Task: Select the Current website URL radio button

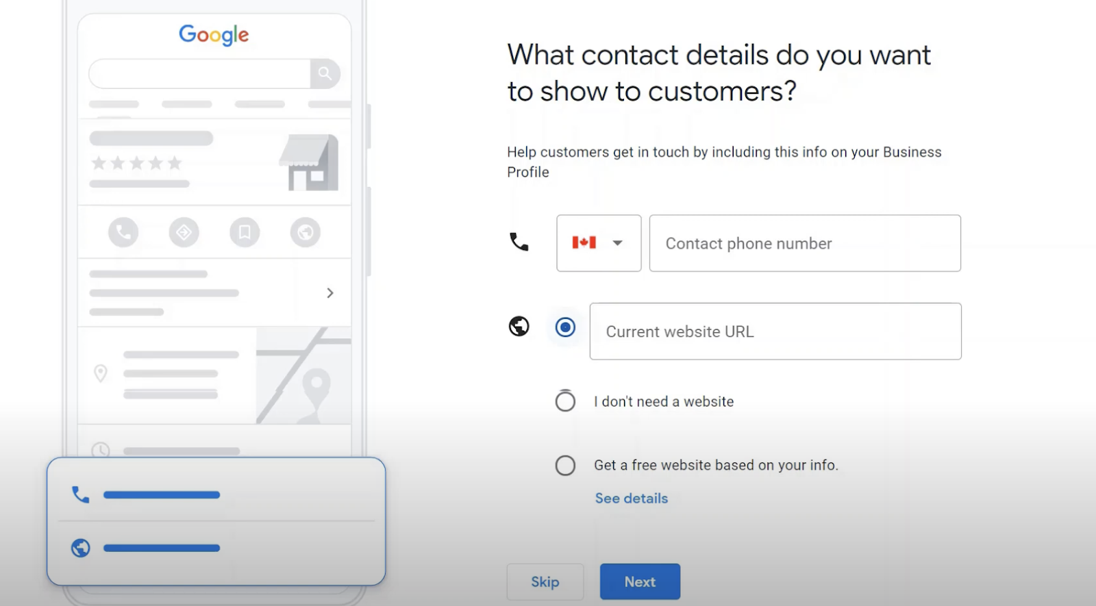Action: pyautogui.click(x=565, y=327)
